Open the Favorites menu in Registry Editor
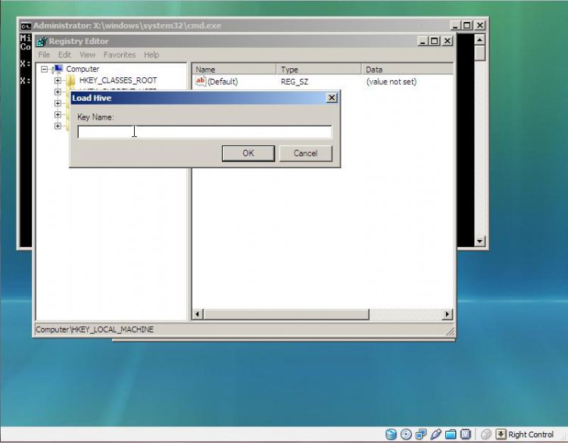 [x=120, y=55]
